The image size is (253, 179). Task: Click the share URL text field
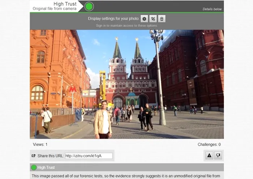click(x=89, y=156)
